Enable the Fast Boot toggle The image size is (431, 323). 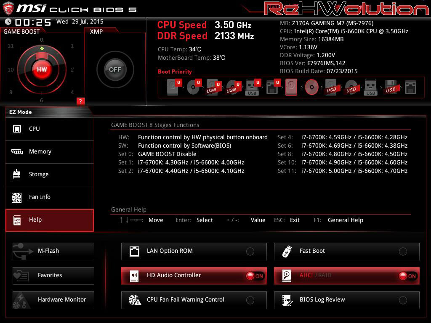pos(403,252)
